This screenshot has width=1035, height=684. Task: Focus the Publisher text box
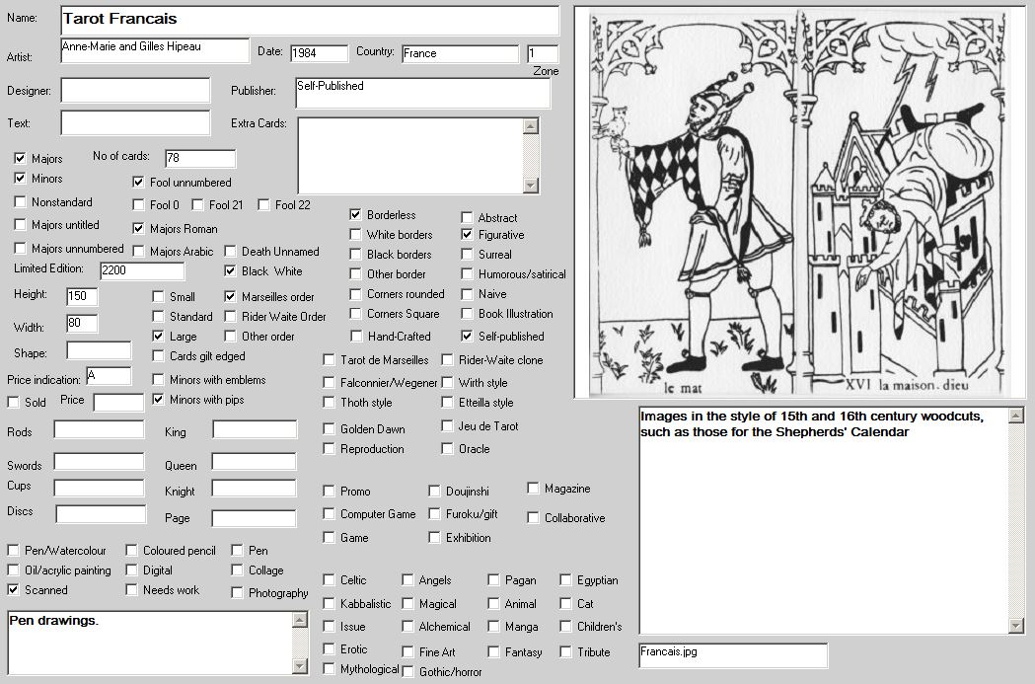pyautogui.click(x=422, y=94)
